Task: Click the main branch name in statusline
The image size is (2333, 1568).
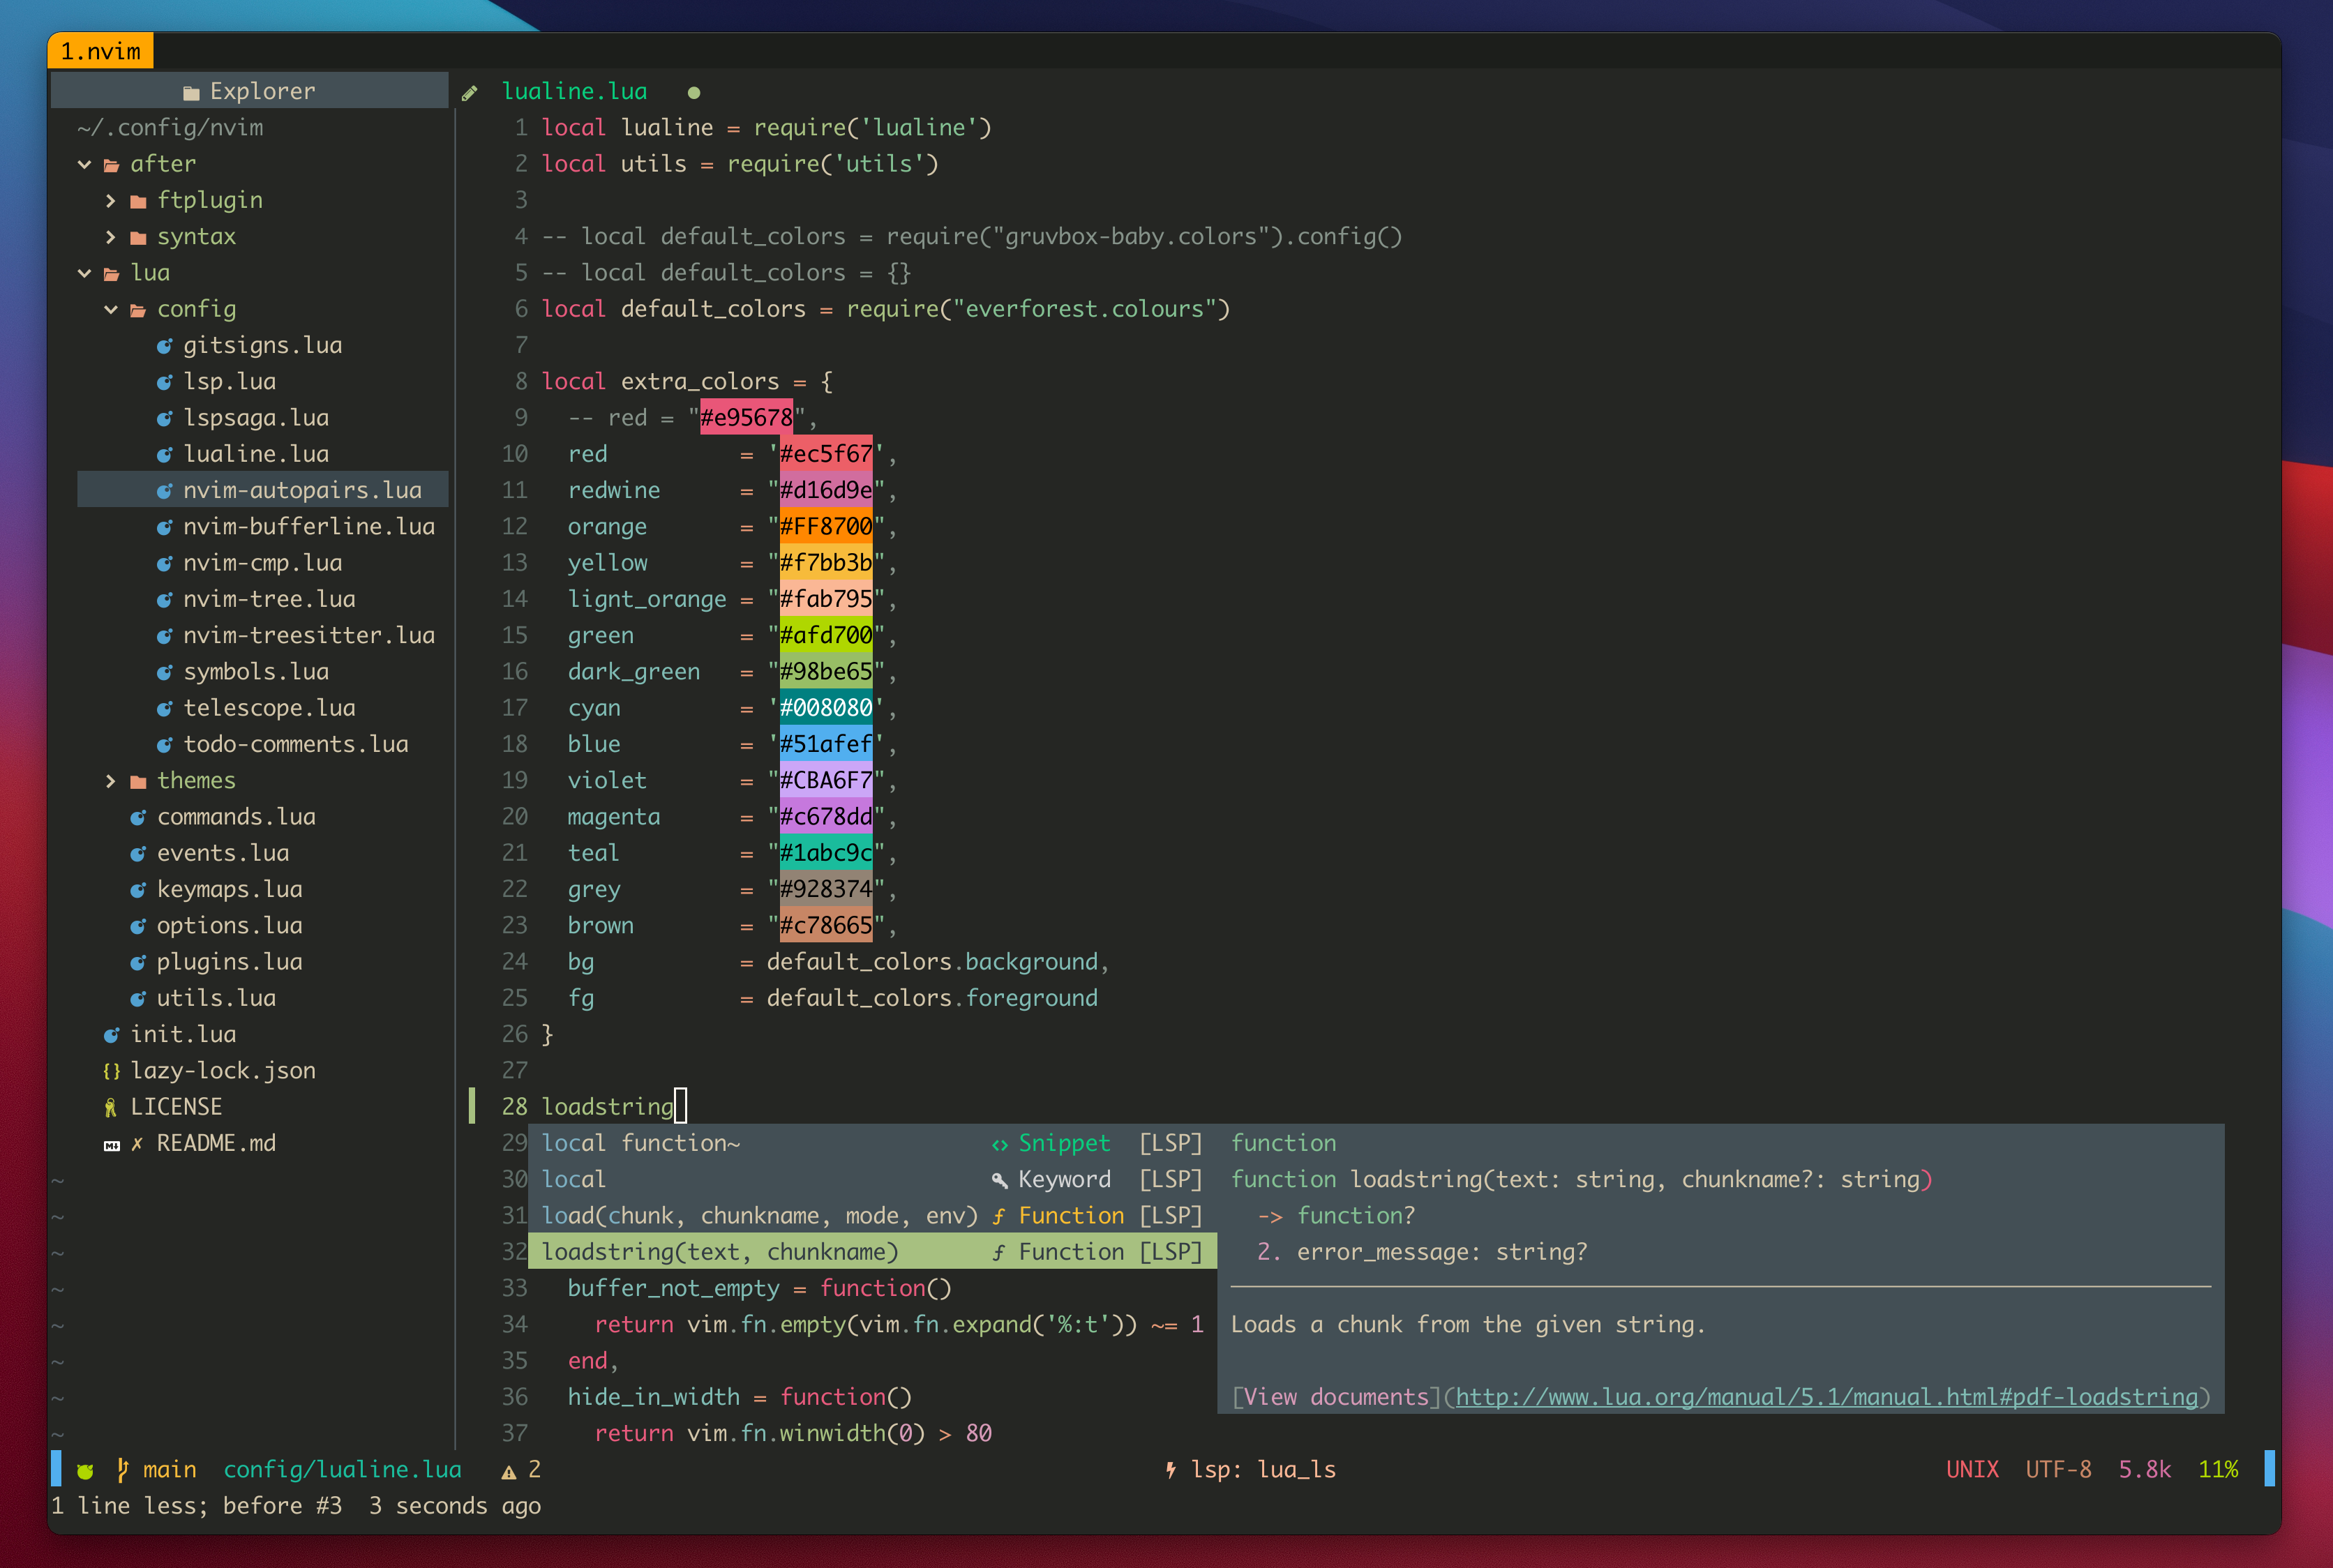Action: click(x=169, y=1469)
